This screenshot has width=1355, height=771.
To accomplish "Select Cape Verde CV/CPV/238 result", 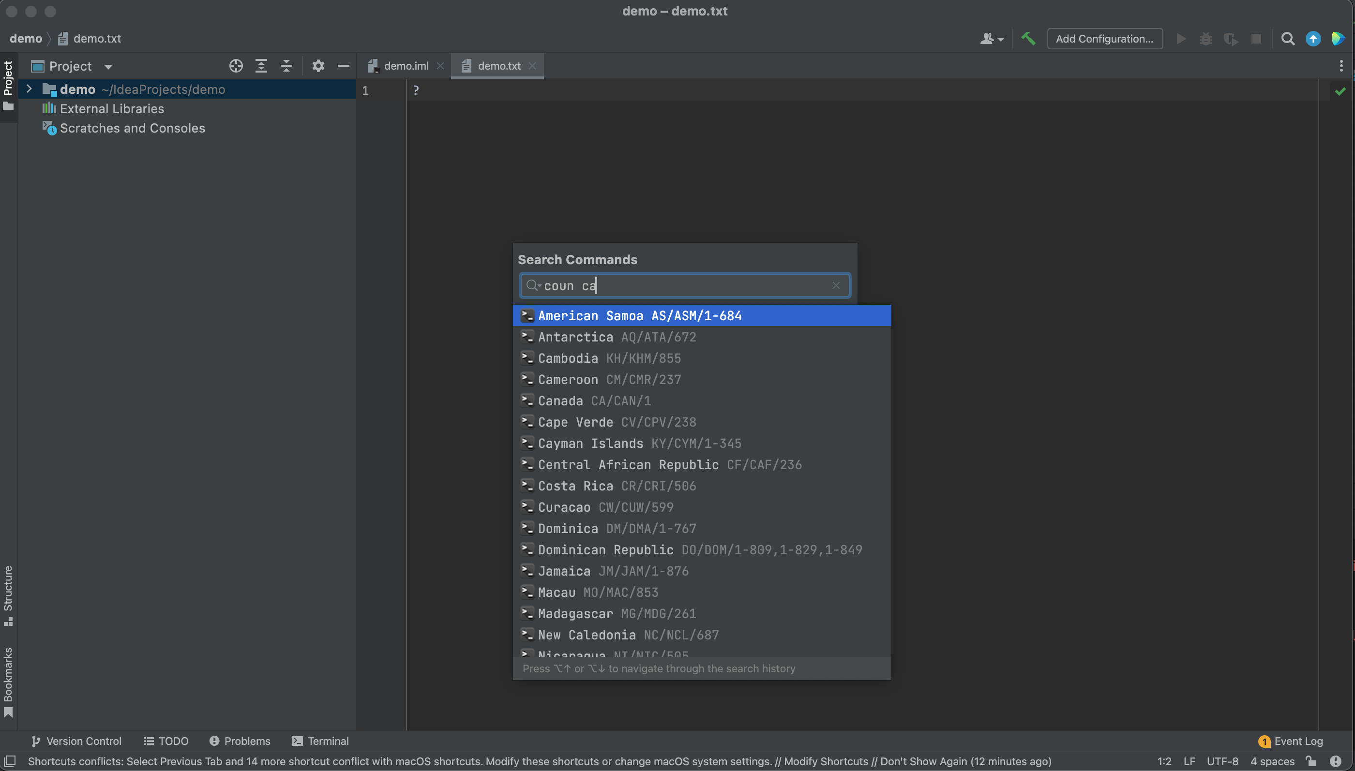I will click(702, 422).
